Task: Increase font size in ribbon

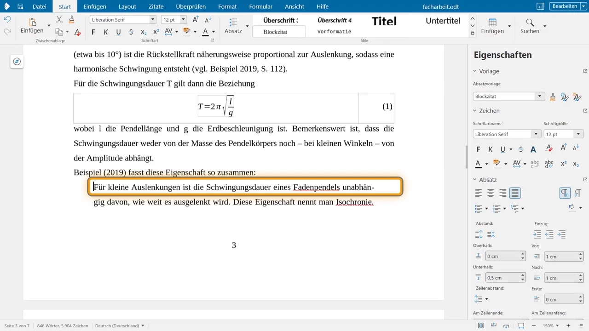Action: pyautogui.click(x=196, y=19)
